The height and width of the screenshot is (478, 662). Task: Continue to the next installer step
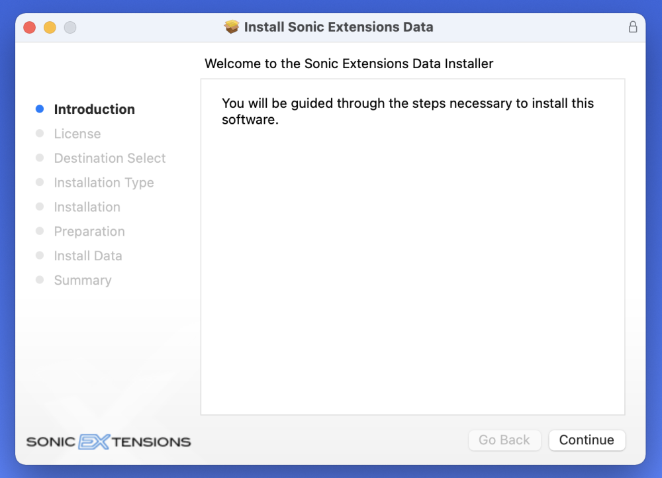587,440
